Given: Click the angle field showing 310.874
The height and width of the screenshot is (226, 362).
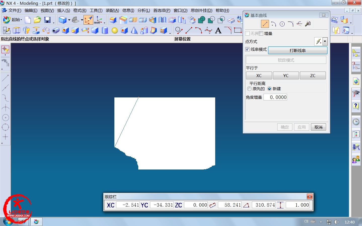Looking at the screenshot, I should click(x=263, y=205).
